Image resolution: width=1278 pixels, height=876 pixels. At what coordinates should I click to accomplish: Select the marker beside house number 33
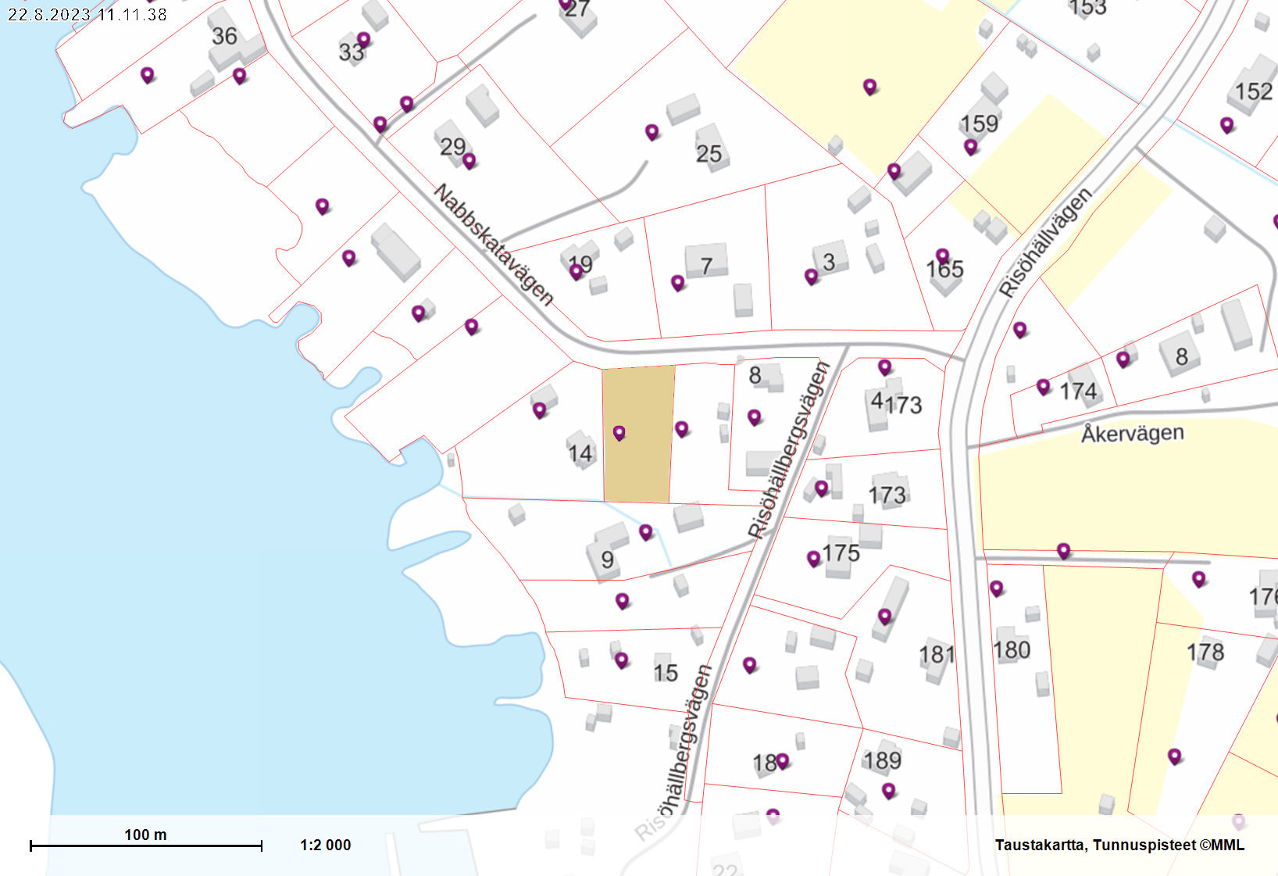[x=363, y=39]
